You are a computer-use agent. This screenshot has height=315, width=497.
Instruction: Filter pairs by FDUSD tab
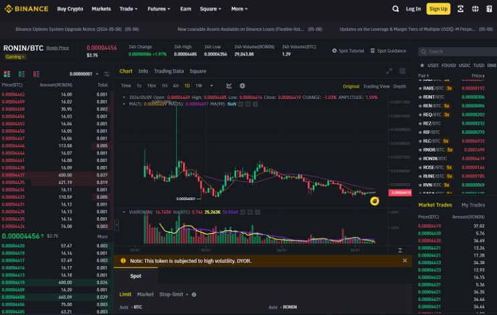pos(449,66)
